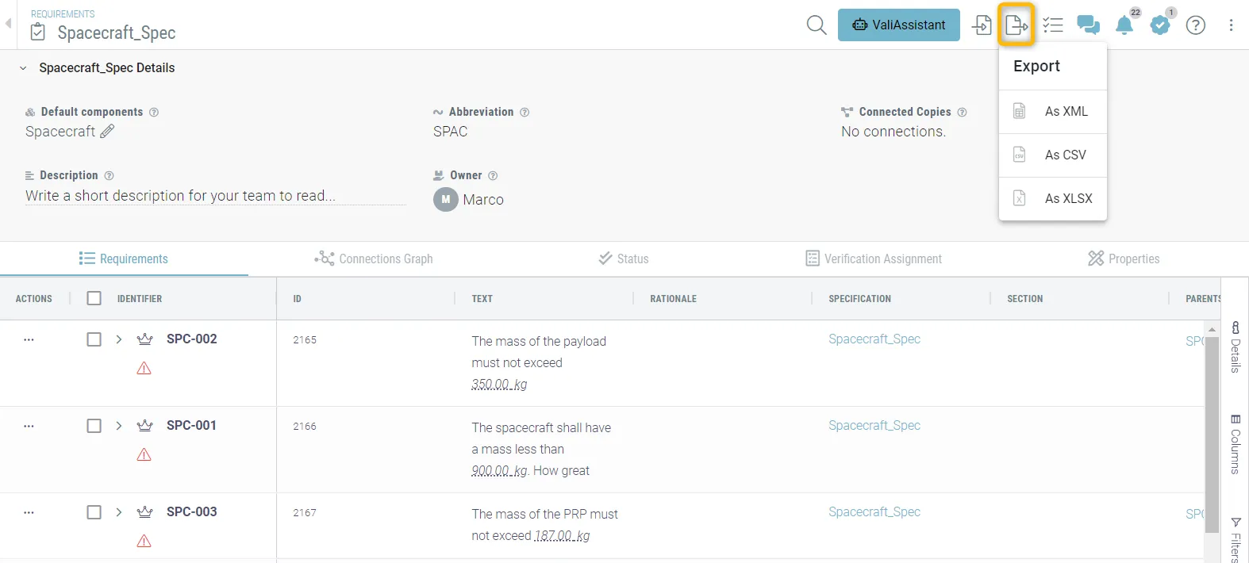Switch to the Connections Graph tab
Image resolution: width=1249 pixels, height=563 pixels.
374,259
